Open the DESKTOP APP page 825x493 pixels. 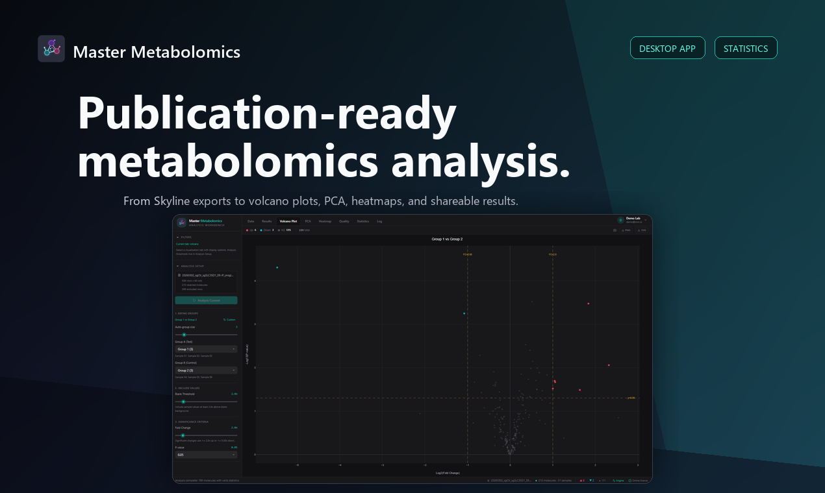(x=667, y=48)
